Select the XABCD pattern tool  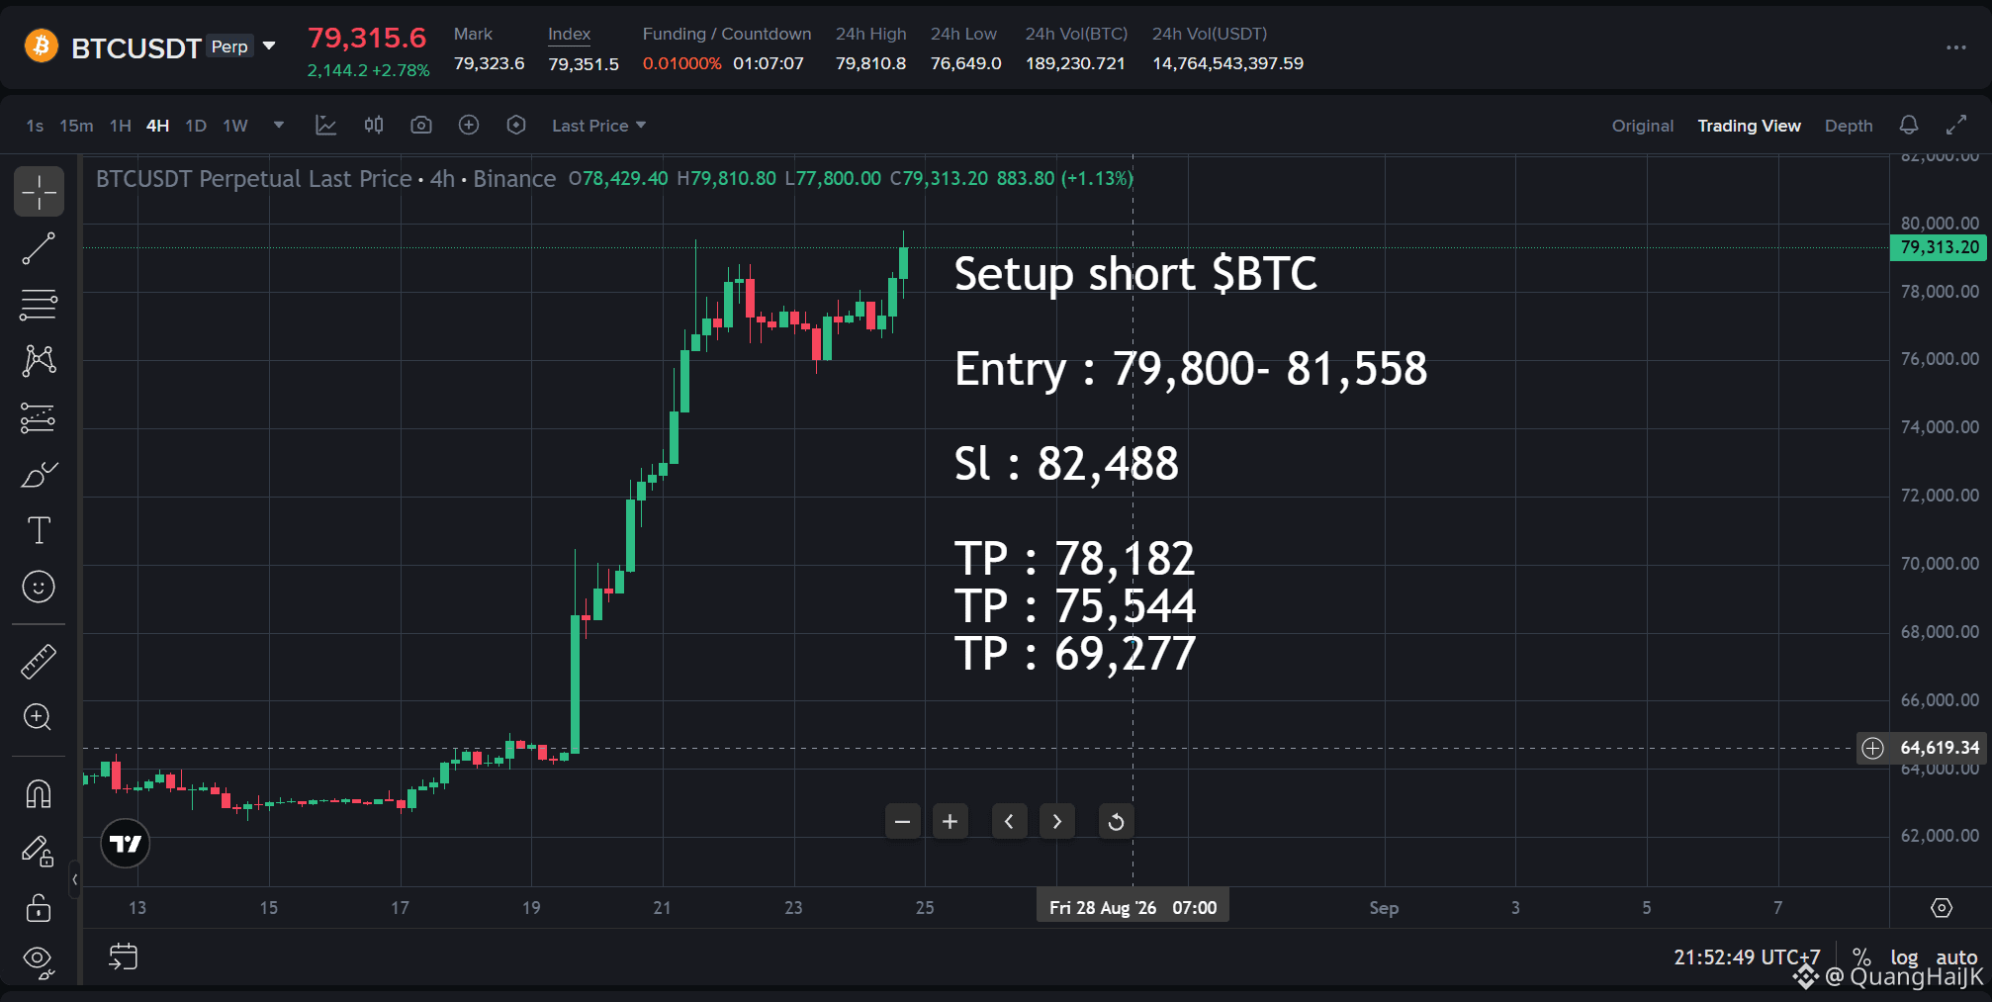click(39, 360)
